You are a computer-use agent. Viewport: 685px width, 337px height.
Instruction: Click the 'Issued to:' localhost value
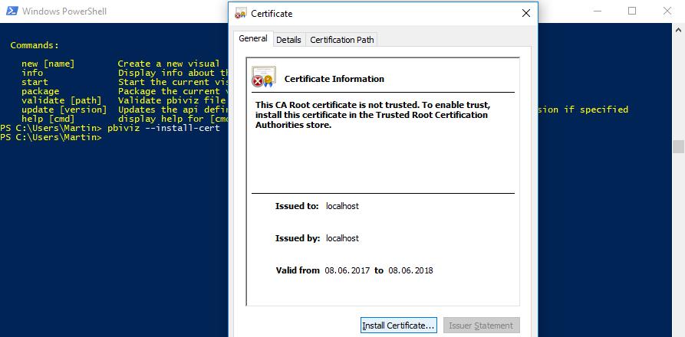coord(342,206)
